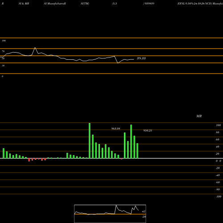This screenshot has height=223, width=223.
Task: Click the '939839' code in the header
Action: pos(149,4)
